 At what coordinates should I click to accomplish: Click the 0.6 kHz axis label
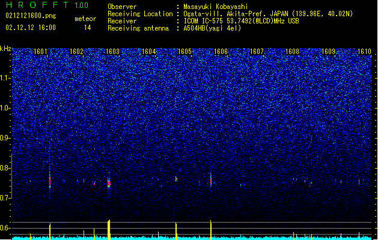point(5,228)
